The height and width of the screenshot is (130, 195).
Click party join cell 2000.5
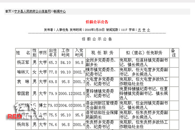[x=79, y=105]
